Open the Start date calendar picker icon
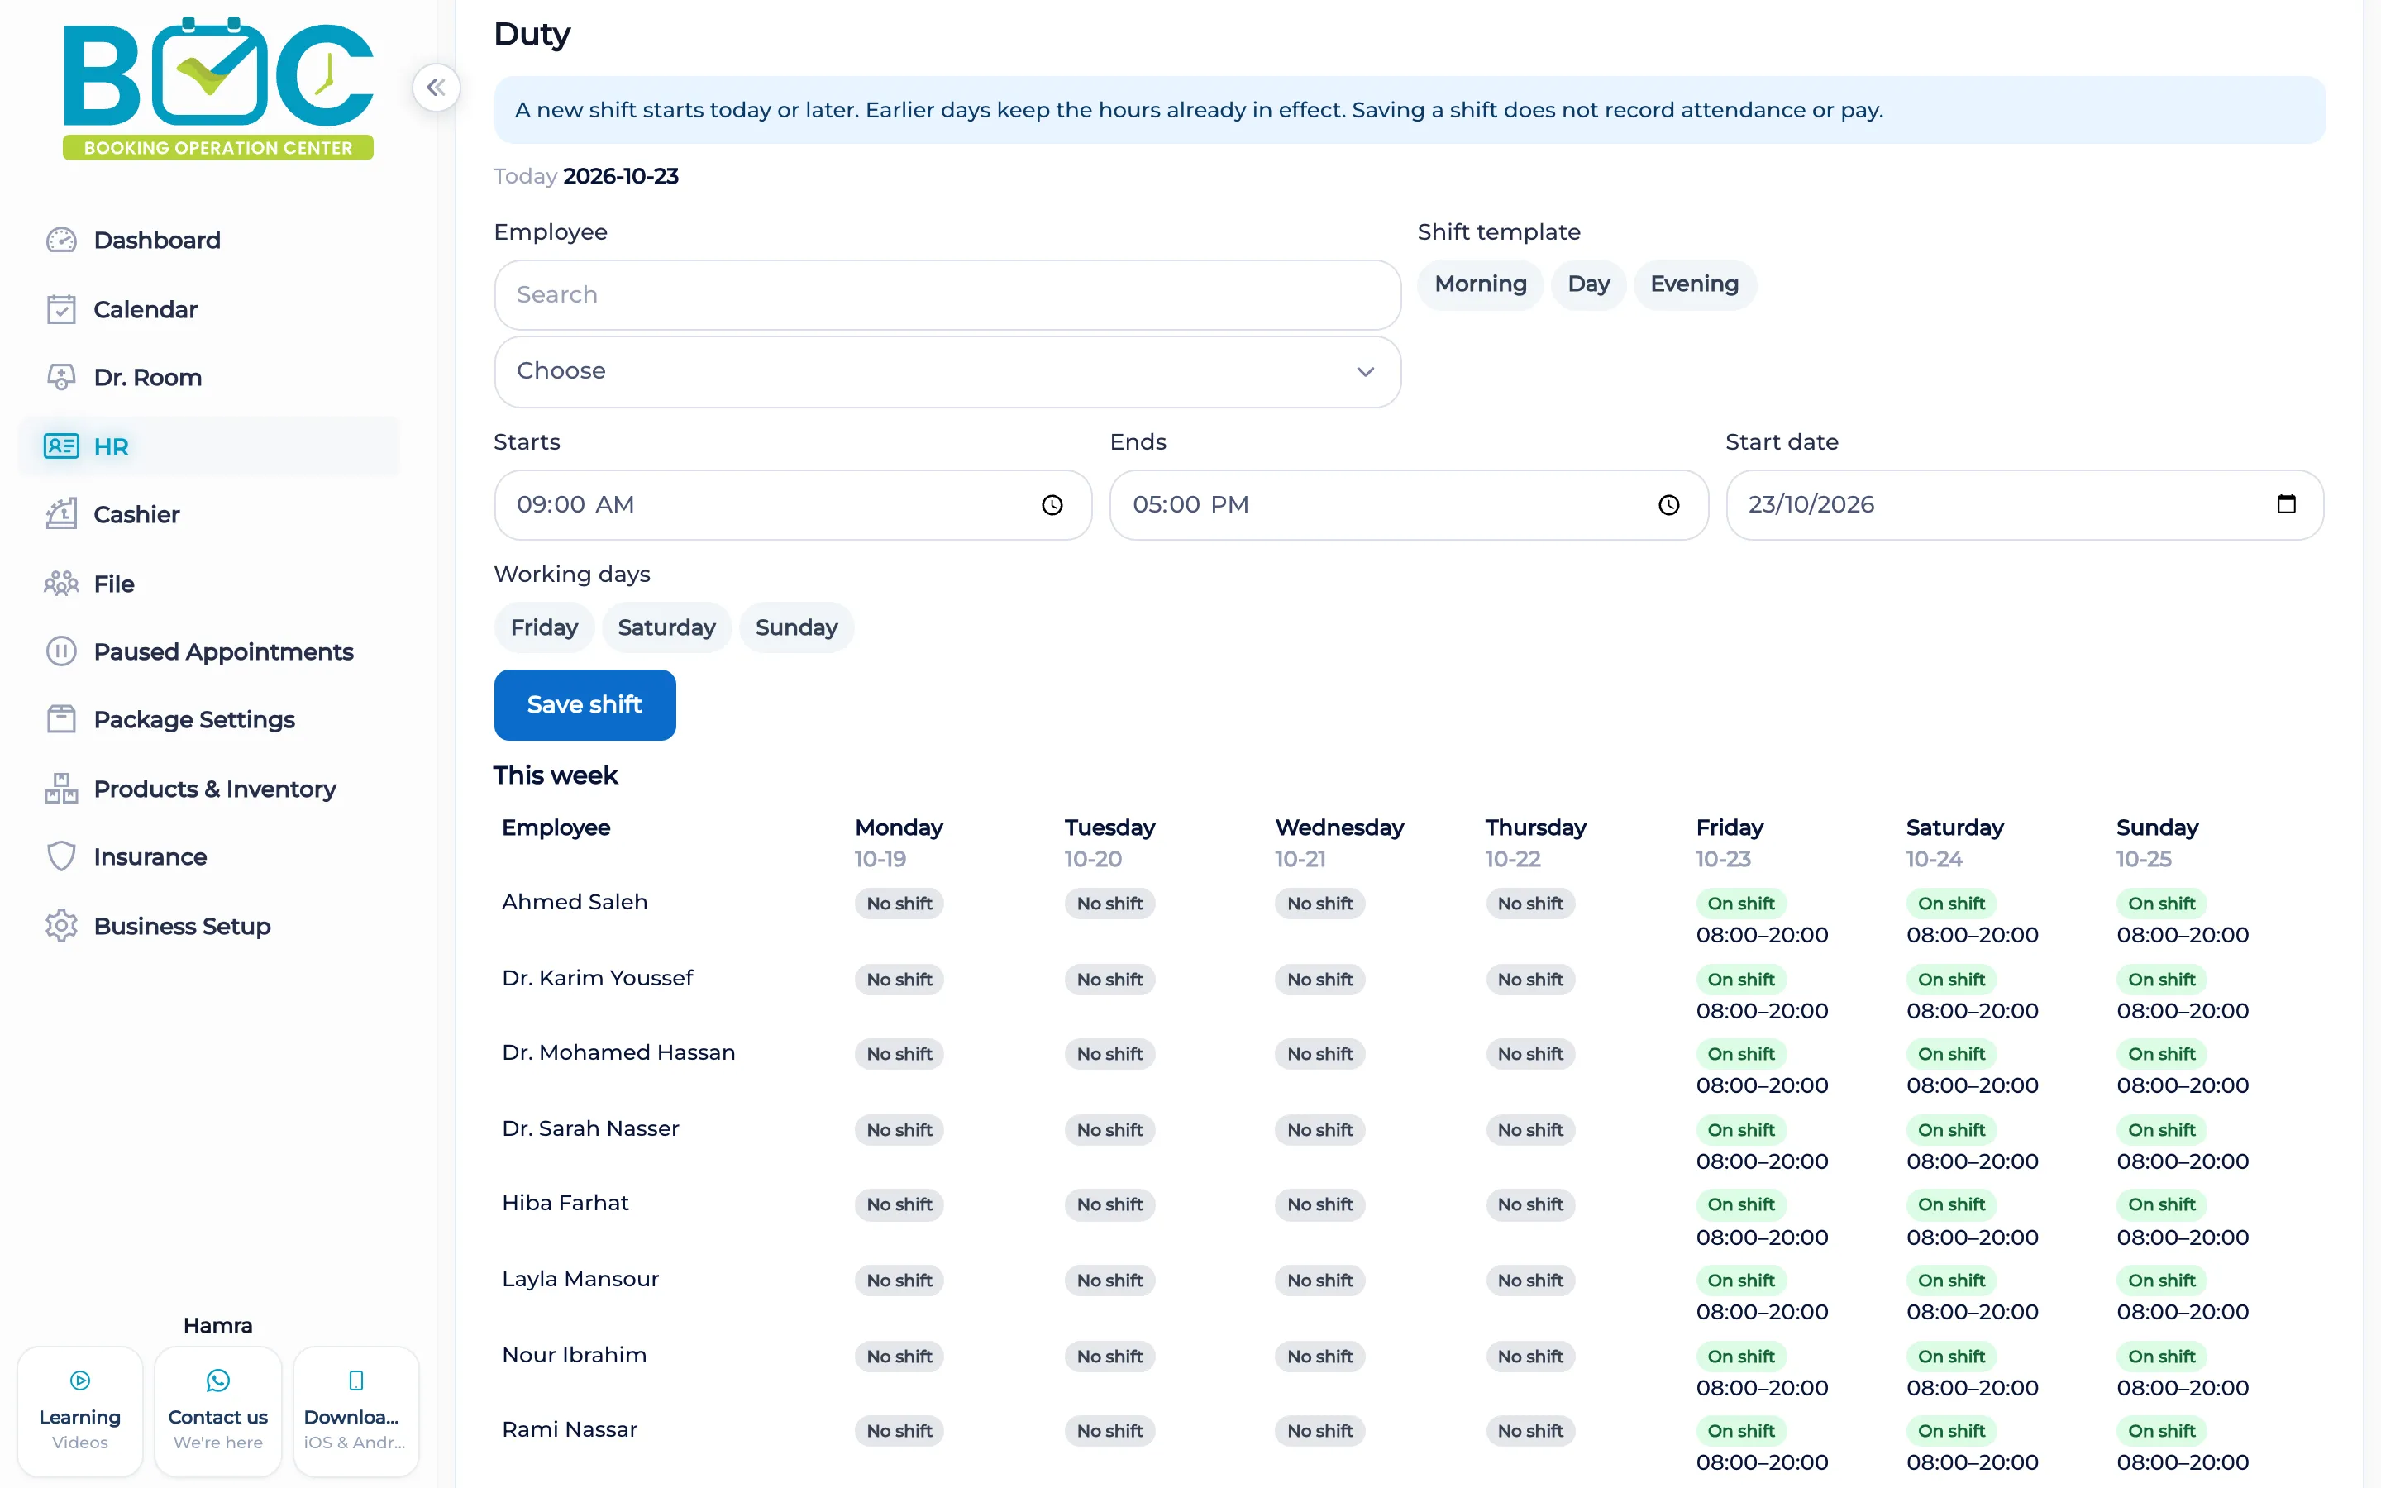This screenshot has width=2381, height=1488. (2287, 504)
